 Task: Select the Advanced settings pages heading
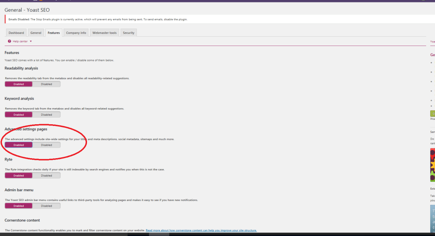pos(26,129)
